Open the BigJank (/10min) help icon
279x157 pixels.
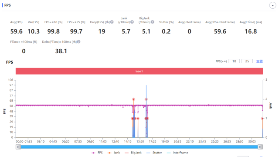(153, 22)
